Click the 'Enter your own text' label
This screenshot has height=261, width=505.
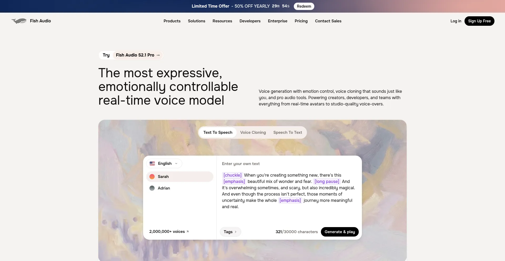coord(241,164)
